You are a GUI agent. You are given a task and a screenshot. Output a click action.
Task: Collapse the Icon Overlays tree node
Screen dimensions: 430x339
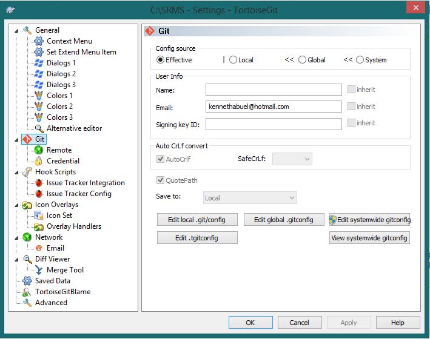click(x=16, y=205)
